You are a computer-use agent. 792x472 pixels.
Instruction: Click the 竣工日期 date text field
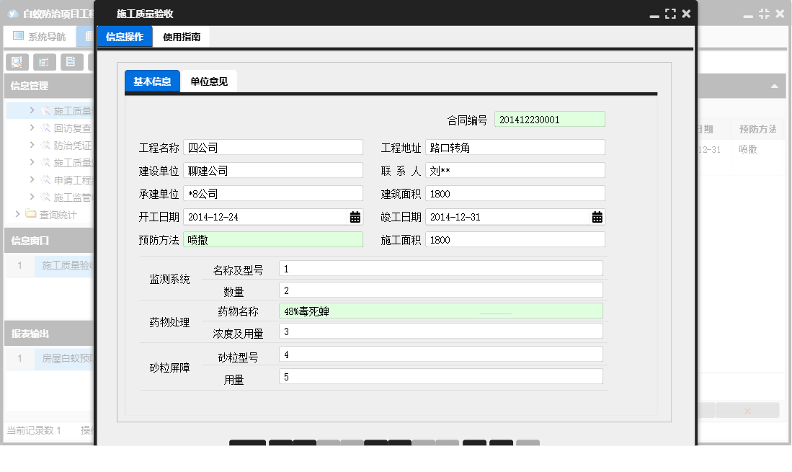[507, 217]
